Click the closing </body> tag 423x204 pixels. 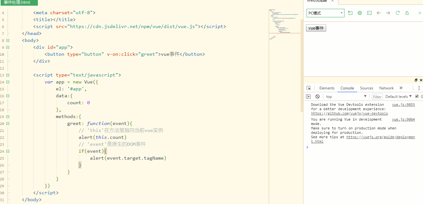pos(32,200)
